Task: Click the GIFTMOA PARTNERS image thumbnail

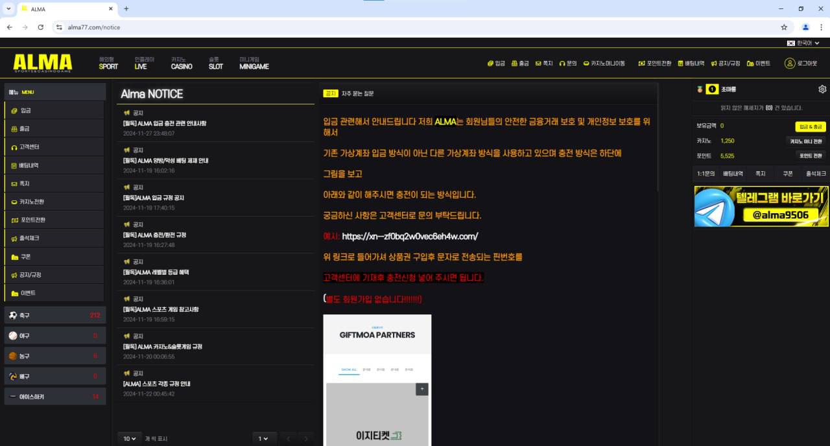Action: (x=377, y=379)
